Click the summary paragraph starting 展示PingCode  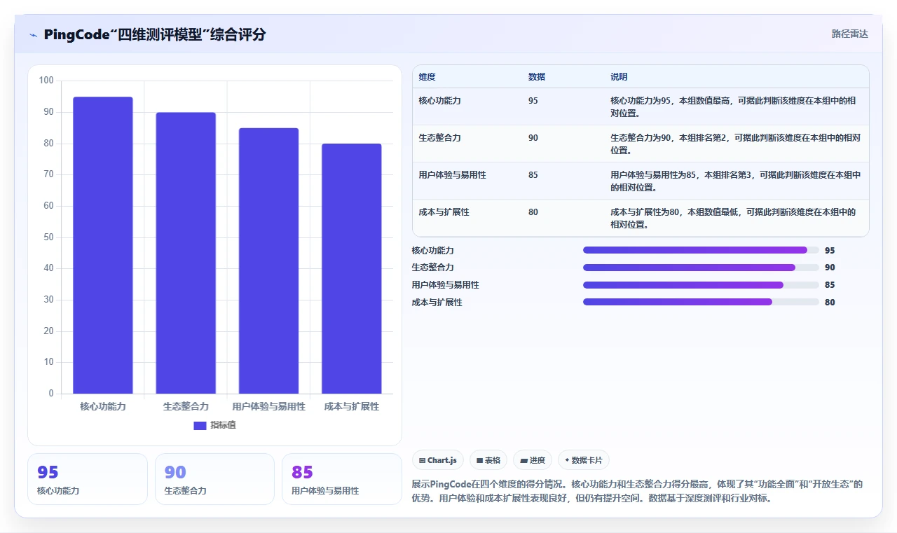638,492
